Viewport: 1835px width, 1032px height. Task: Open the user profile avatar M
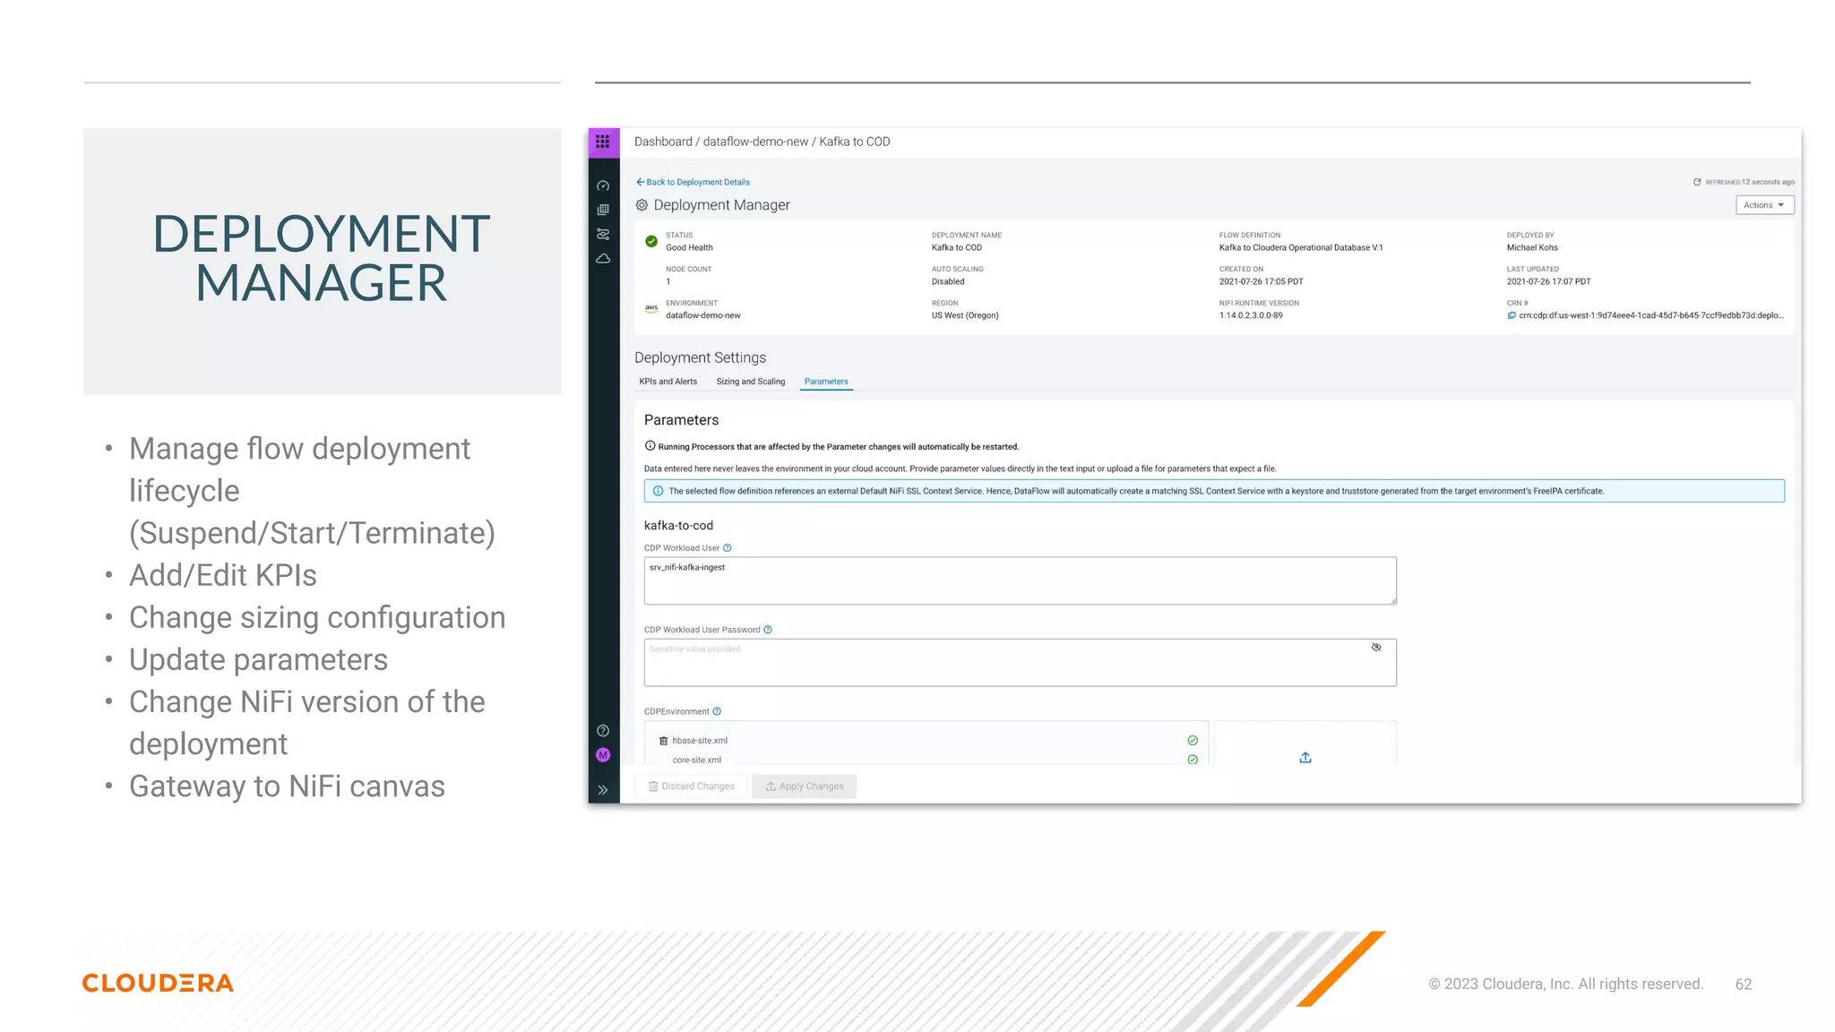click(603, 755)
